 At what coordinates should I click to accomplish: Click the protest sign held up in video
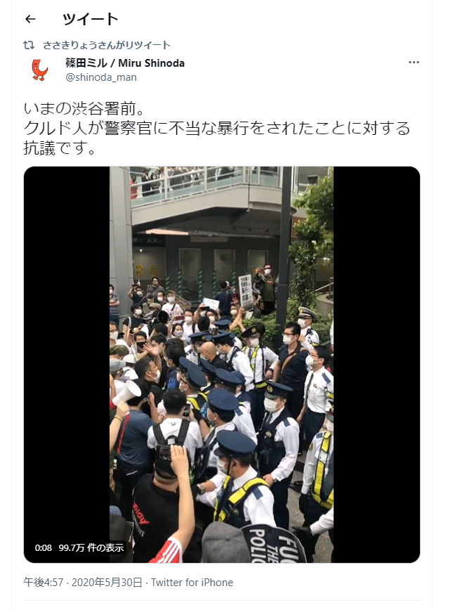245,292
